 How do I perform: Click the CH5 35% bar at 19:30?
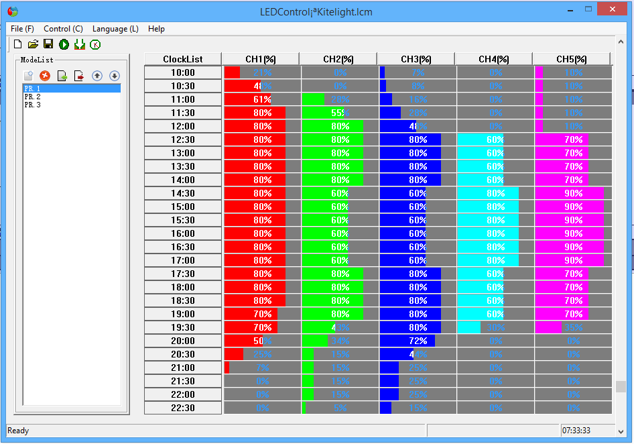tap(573, 327)
